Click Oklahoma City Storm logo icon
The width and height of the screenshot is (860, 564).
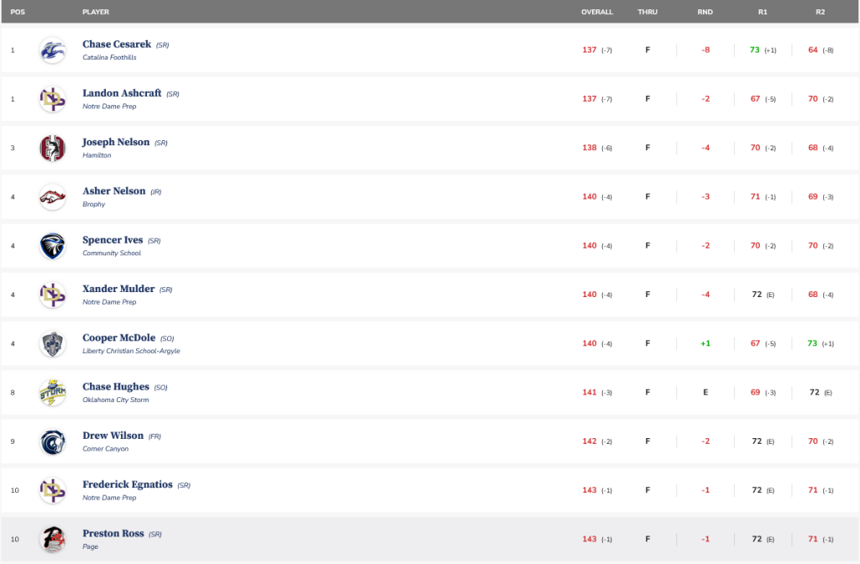point(52,393)
